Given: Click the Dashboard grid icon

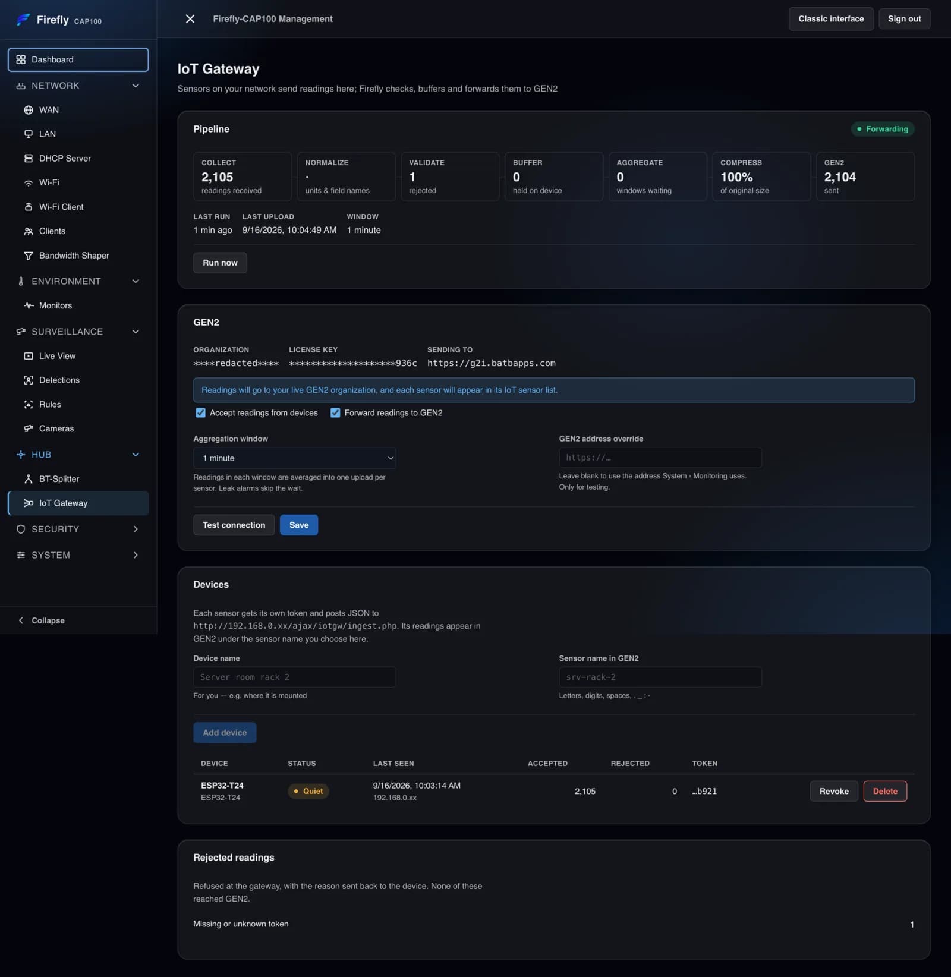Looking at the screenshot, I should (21, 59).
